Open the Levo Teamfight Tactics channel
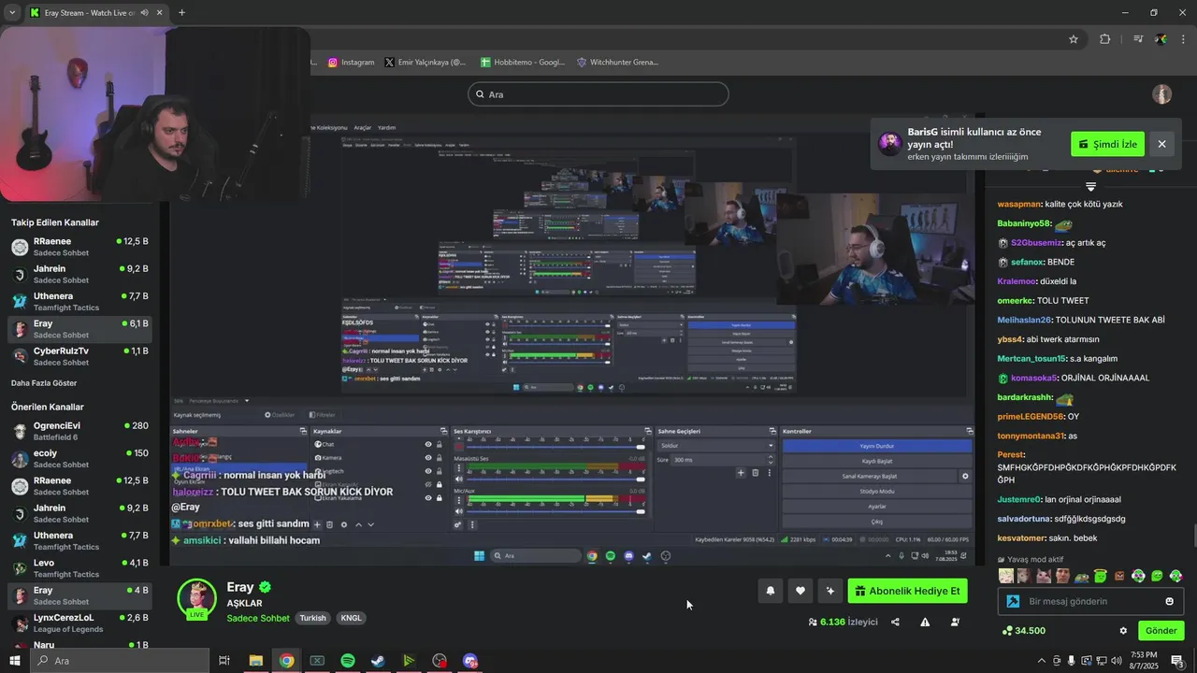 pos(79,568)
